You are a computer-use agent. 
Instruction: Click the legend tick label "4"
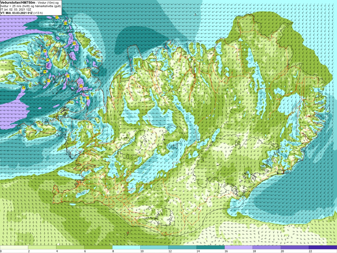57,251
